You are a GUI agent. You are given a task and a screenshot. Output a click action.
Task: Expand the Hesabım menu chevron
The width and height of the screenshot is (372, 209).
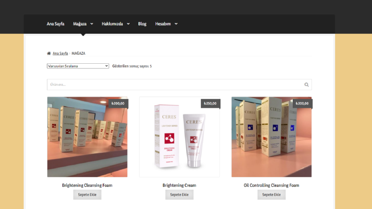tap(176, 24)
